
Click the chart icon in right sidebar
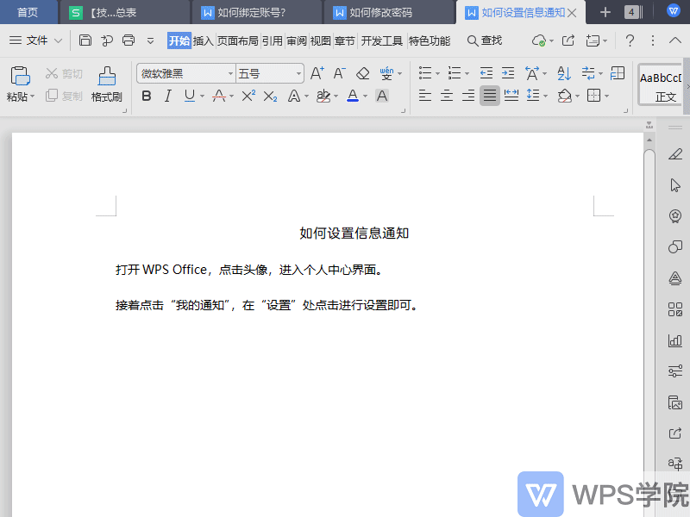(x=675, y=340)
